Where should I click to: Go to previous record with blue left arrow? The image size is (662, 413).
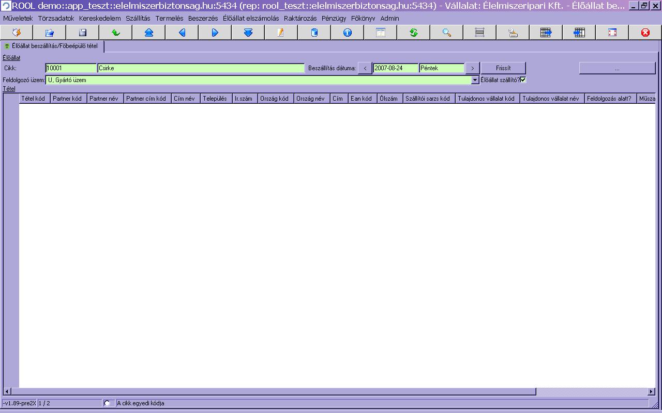click(182, 33)
